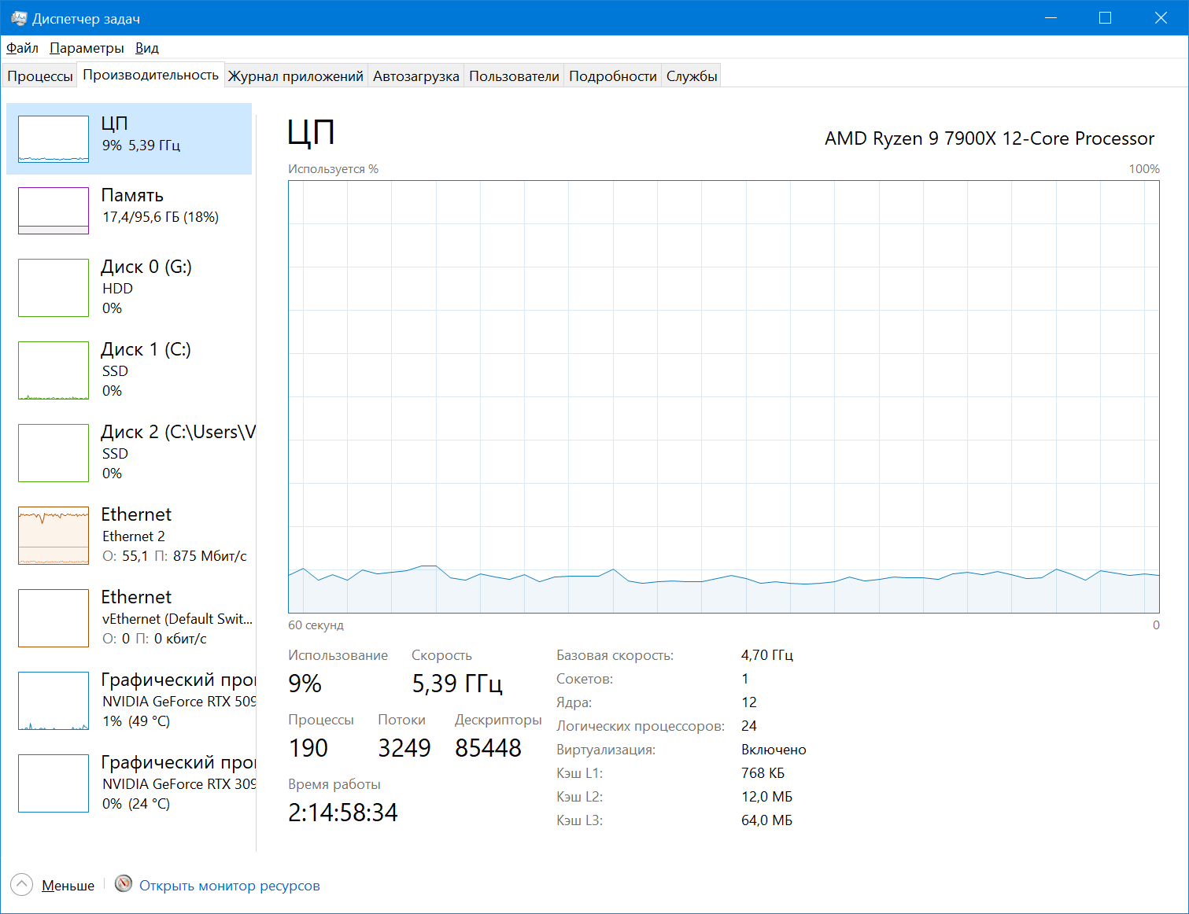Viewport: 1189px width, 914px height.
Task: Click the 60 секунд graph time label
Action: (x=316, y=625)
